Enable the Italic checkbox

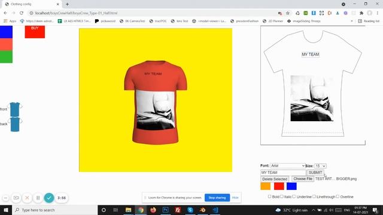(x=282, y=196)
